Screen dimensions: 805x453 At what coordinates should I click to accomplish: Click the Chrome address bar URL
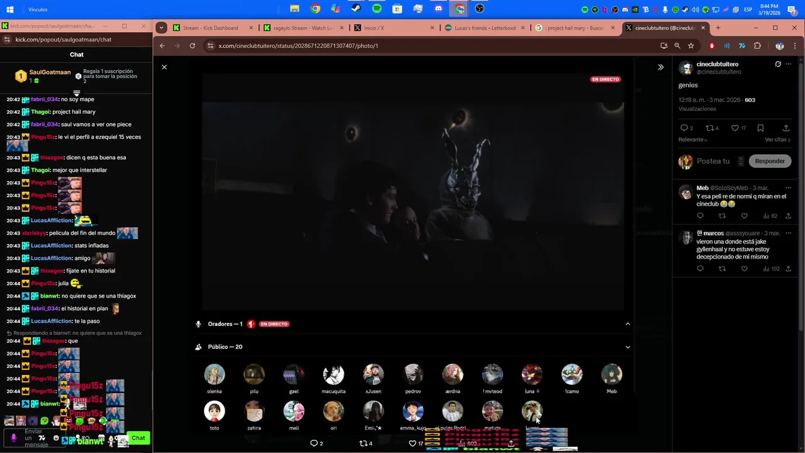tap(298, 46)
